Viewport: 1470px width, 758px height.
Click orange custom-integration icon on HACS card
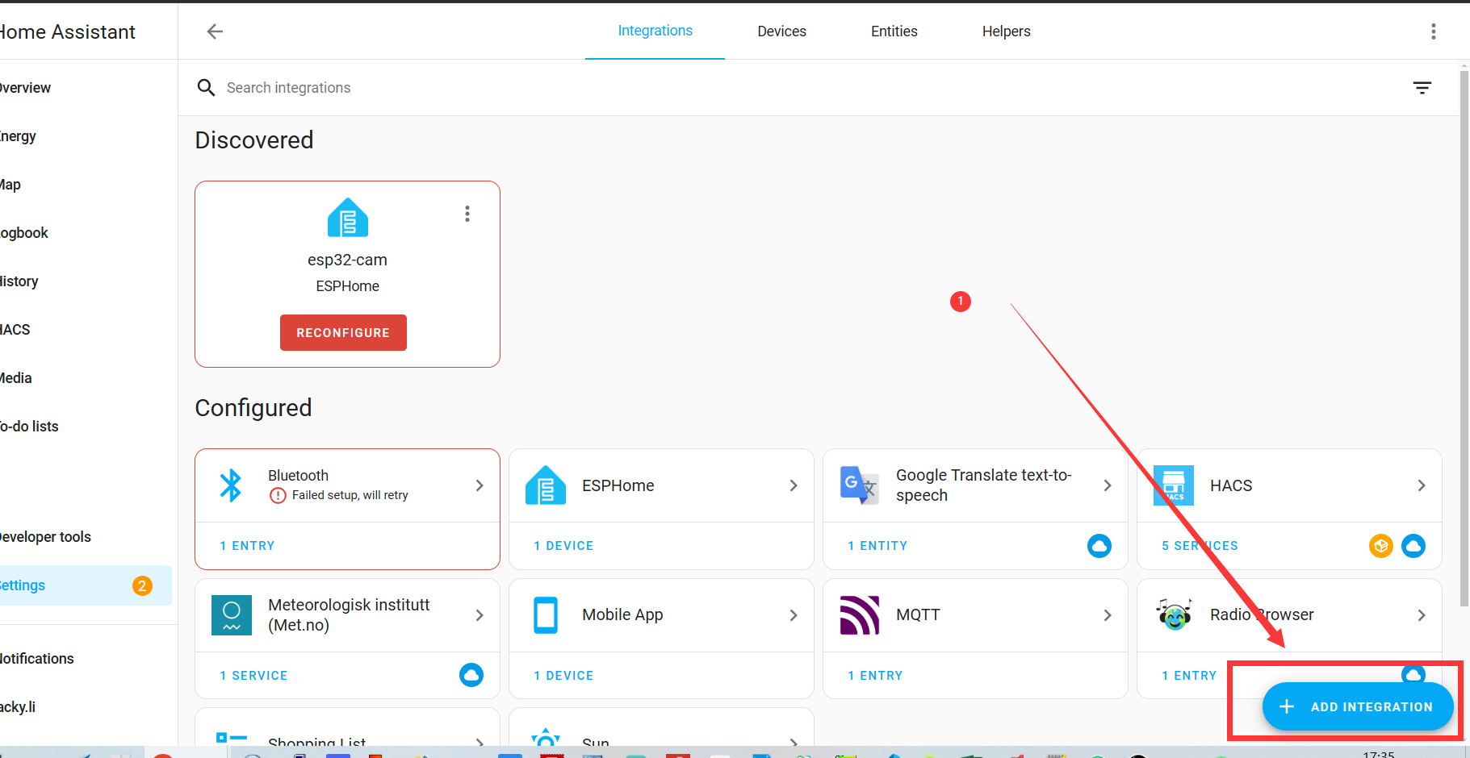(x=1381, y=546)
